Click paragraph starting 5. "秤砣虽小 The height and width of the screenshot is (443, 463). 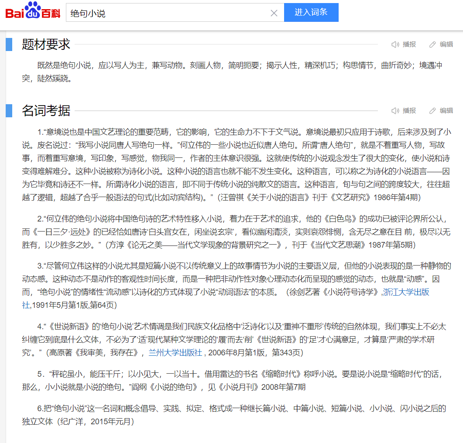pos(232,381)
